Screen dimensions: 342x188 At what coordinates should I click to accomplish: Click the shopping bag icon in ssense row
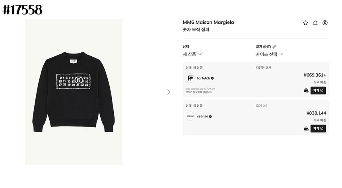pos(306,129)
